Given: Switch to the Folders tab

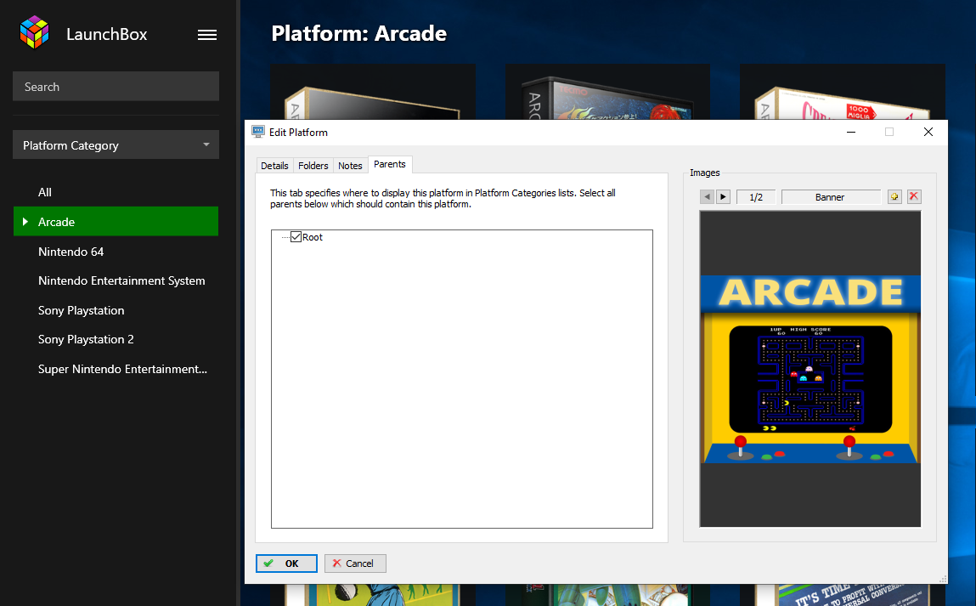Looking at the screenshot, I should pyautogui.click(x=313, y=166).
